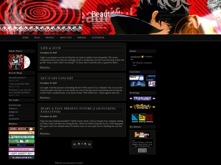Click the music player album cover
The image size is (221, 165).
pyautogui.click(x=16, y=62)
